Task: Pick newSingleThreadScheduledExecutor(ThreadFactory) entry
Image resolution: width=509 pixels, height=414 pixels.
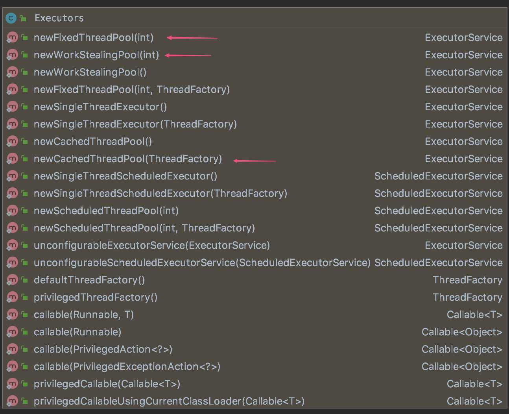Action: pyautogui.click(x=160, y=193)
